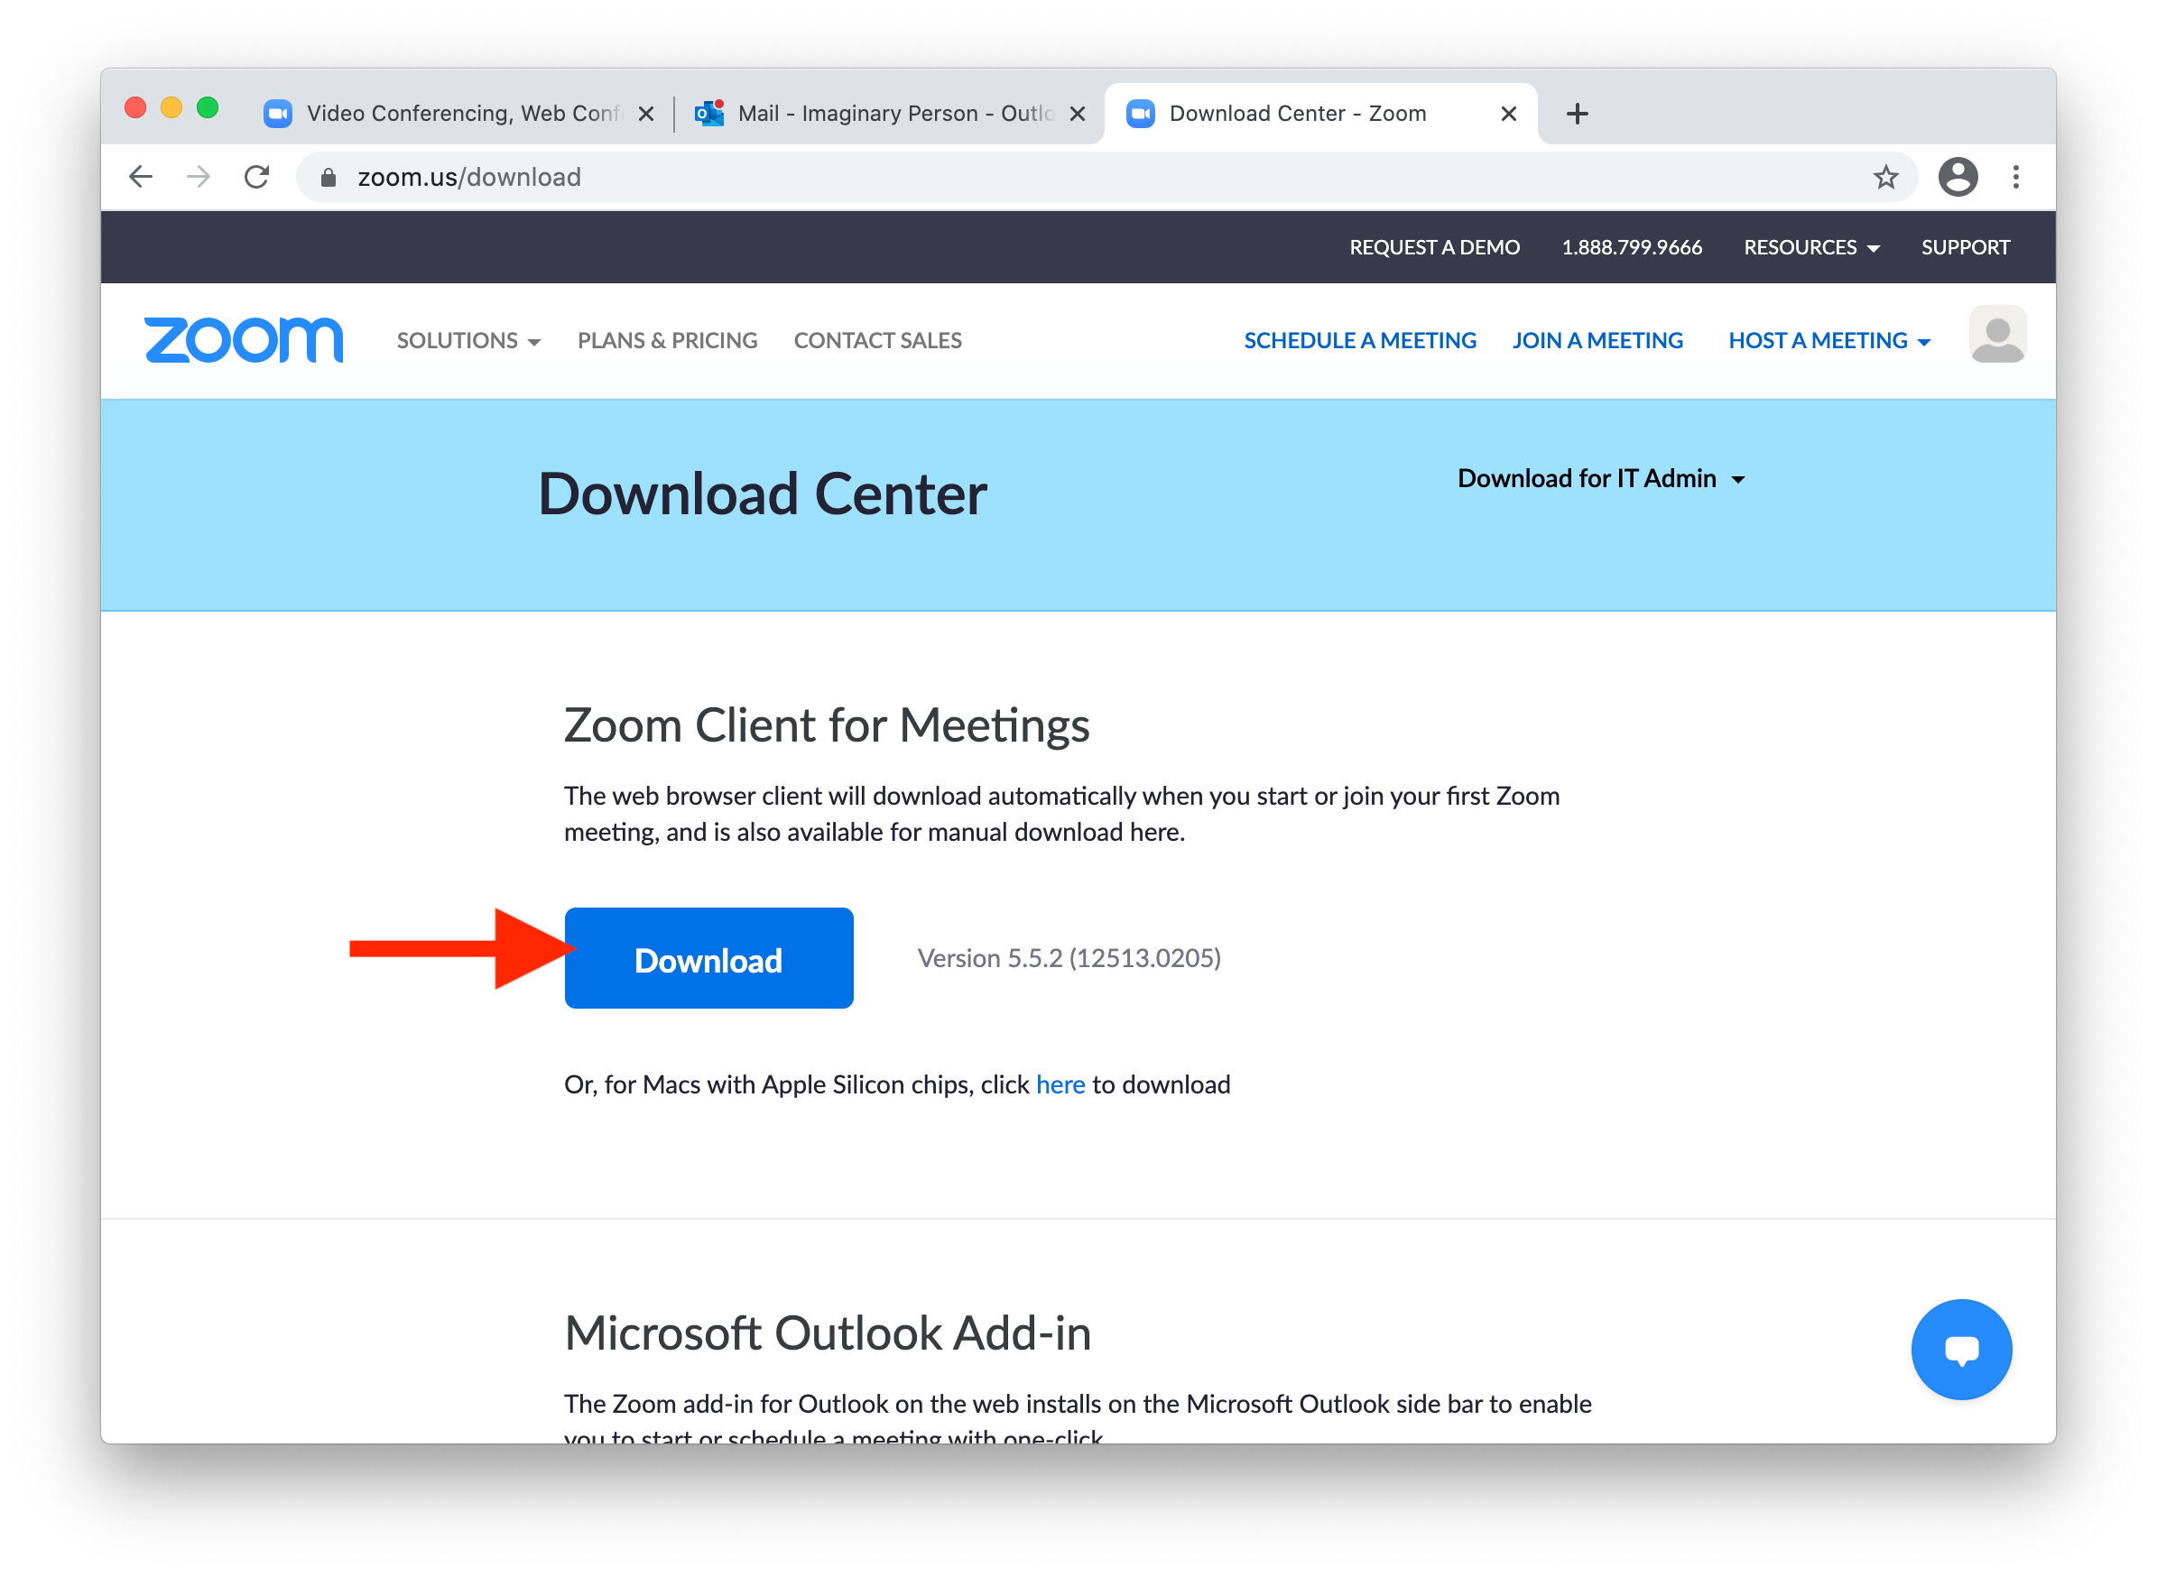Viewport: 2157px width, 1577px height.
Task: Close the Download Center tab
Action: 1508,114
